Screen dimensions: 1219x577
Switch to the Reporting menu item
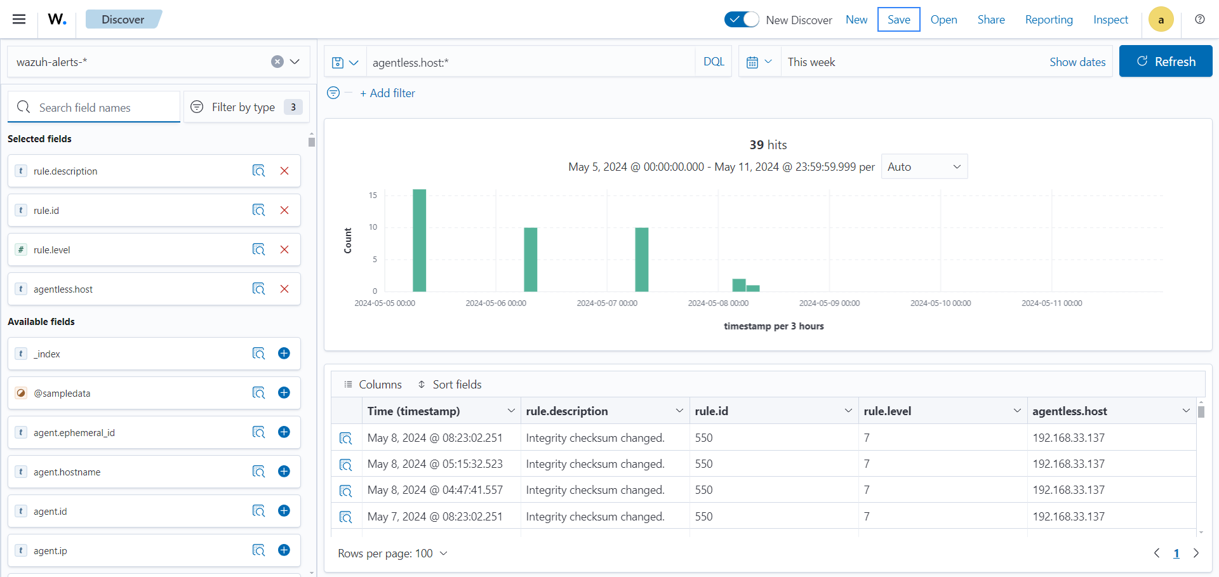[x=1049, y=20]
